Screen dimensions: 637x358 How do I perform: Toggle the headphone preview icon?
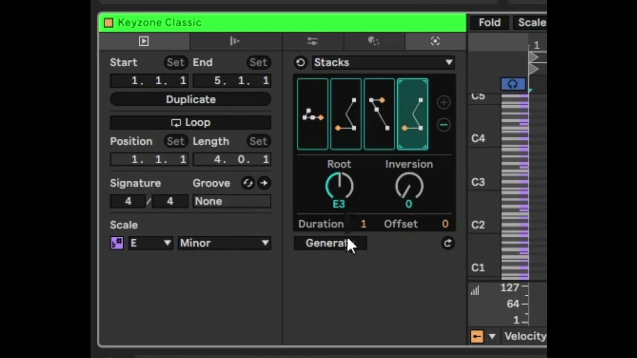pyautogui.click(x=513, y=84)
